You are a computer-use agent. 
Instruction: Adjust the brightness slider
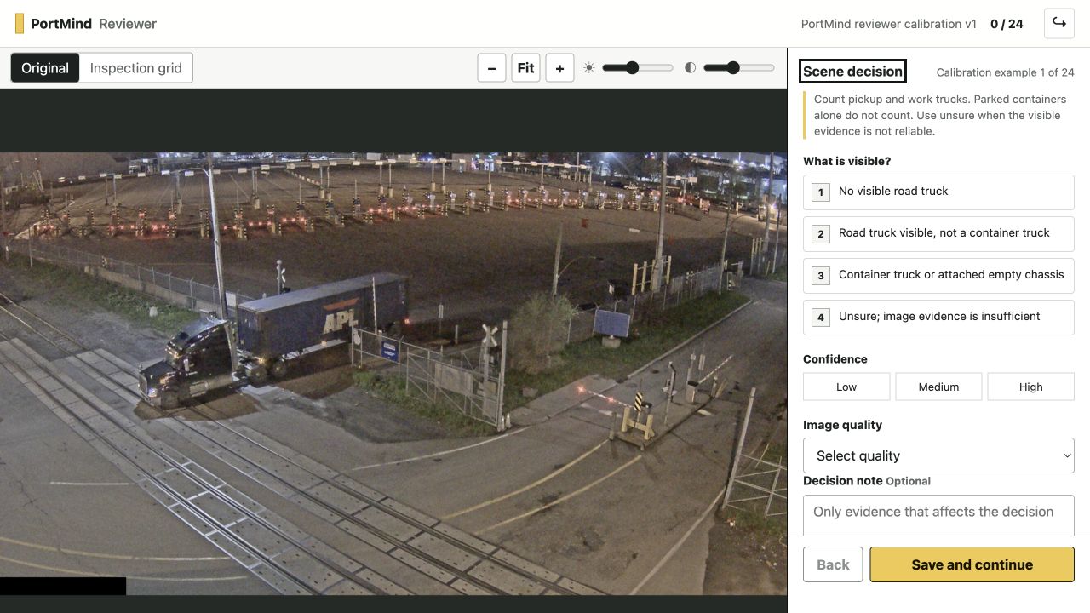click(638, 67)
